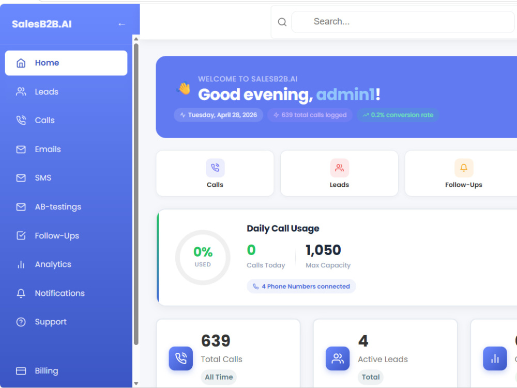Click the purple phone icon on Calls card

[215, 168]
